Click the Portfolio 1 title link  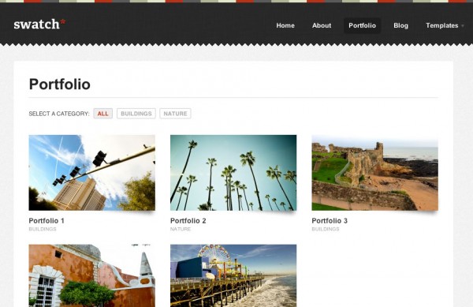click(47, 221)
